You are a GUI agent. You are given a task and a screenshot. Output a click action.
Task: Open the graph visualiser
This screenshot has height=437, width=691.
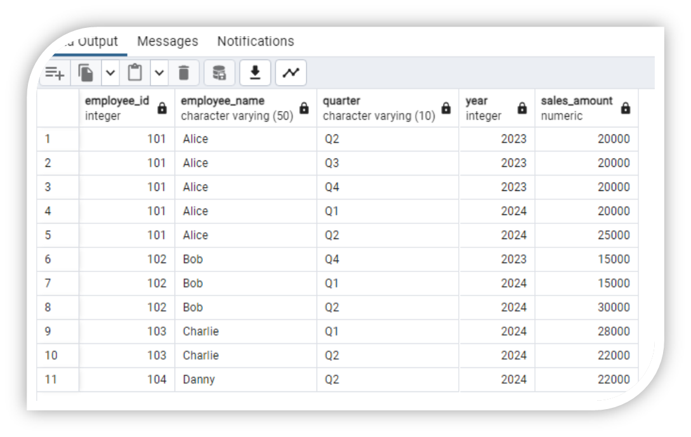[x=291, y=72]
